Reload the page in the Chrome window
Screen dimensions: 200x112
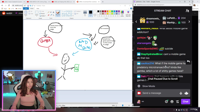[x=9, y=5]
